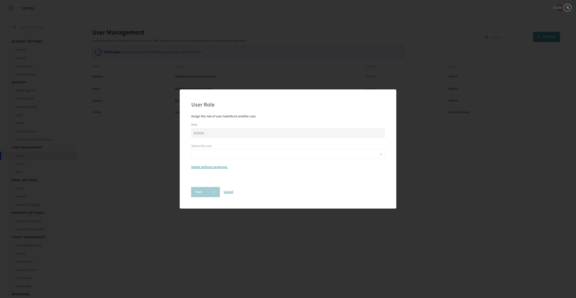Screen dimensions: 576x298
Task: Open Two Factor Authentication settings
Action: click(34, 140)
